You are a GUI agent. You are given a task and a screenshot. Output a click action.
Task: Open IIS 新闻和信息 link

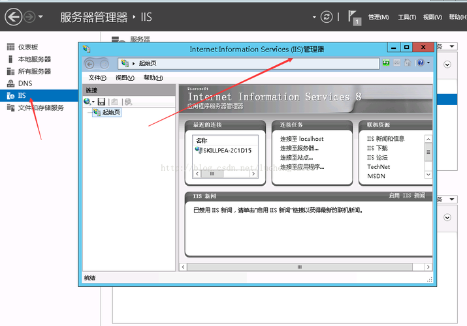coord(386,139)
